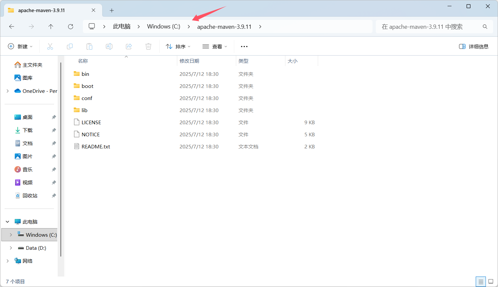Open the conf folder
The width and height of the screenshot is (498, 287).
tap(87, 98)
